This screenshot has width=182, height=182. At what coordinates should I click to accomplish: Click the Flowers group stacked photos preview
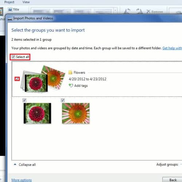point(43,79)
